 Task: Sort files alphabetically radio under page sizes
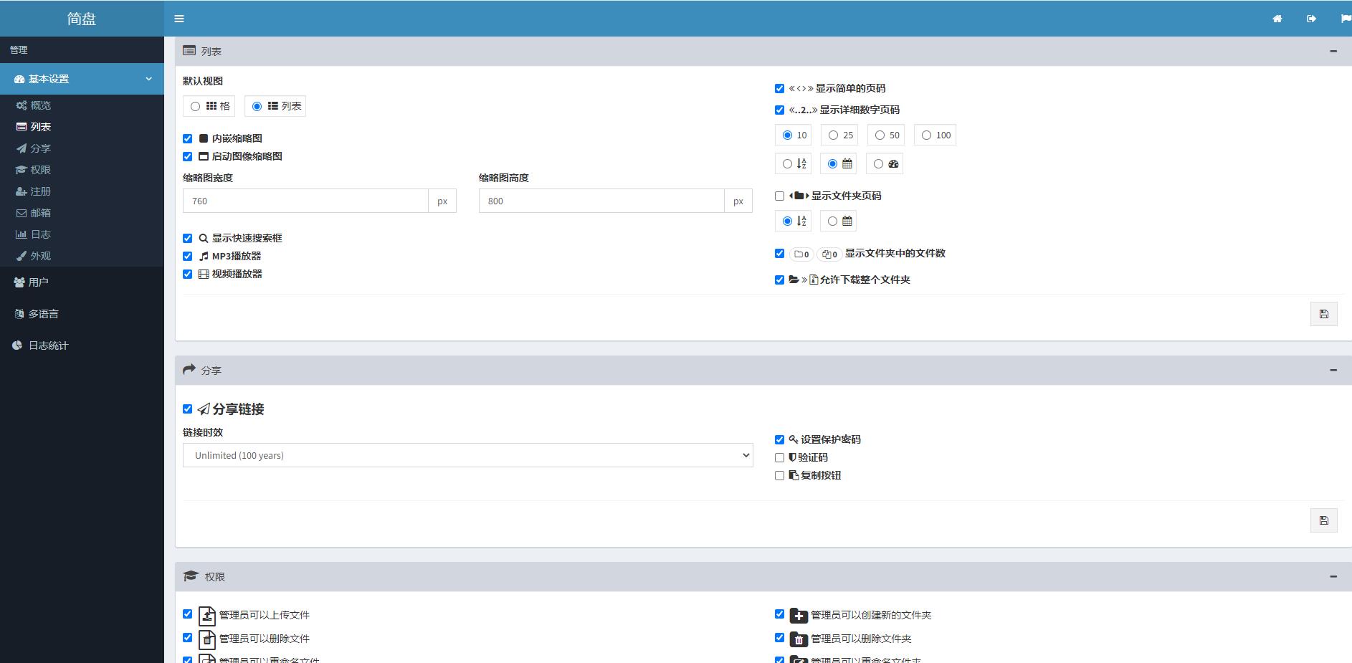click(x=787, y=163)
